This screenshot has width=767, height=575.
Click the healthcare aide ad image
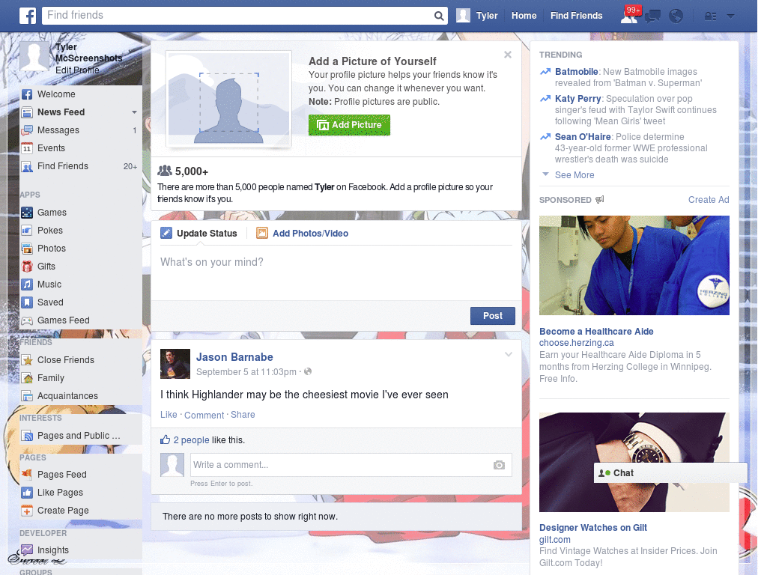pos(634,266)
